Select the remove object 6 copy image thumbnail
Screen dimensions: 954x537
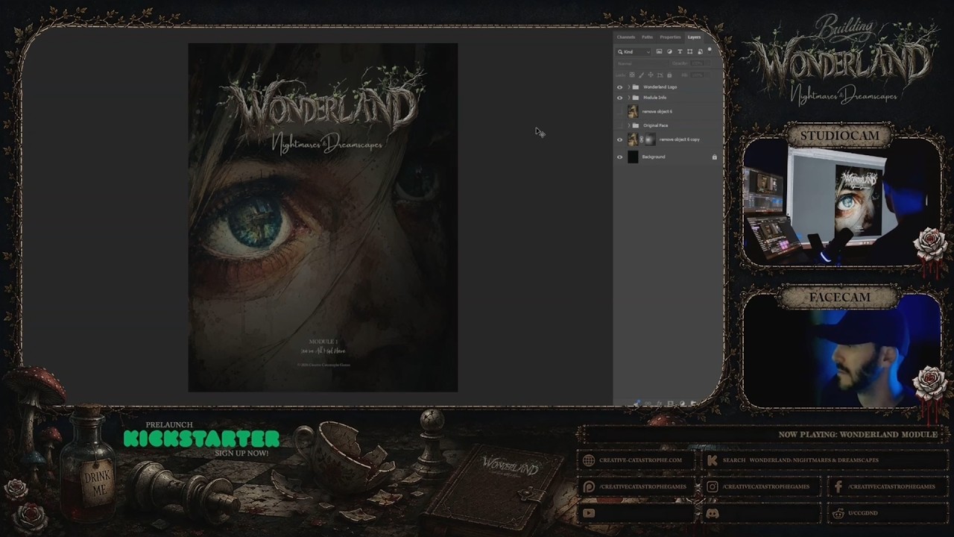tap(633, 139)
